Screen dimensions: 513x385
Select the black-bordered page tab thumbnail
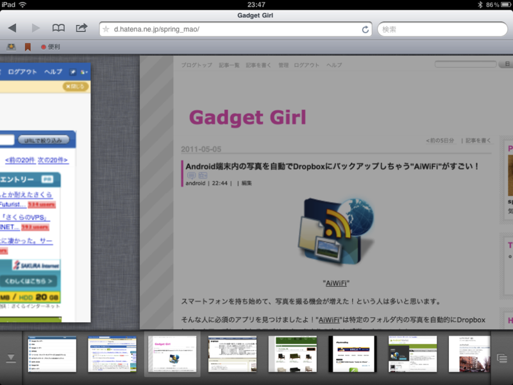353,354
